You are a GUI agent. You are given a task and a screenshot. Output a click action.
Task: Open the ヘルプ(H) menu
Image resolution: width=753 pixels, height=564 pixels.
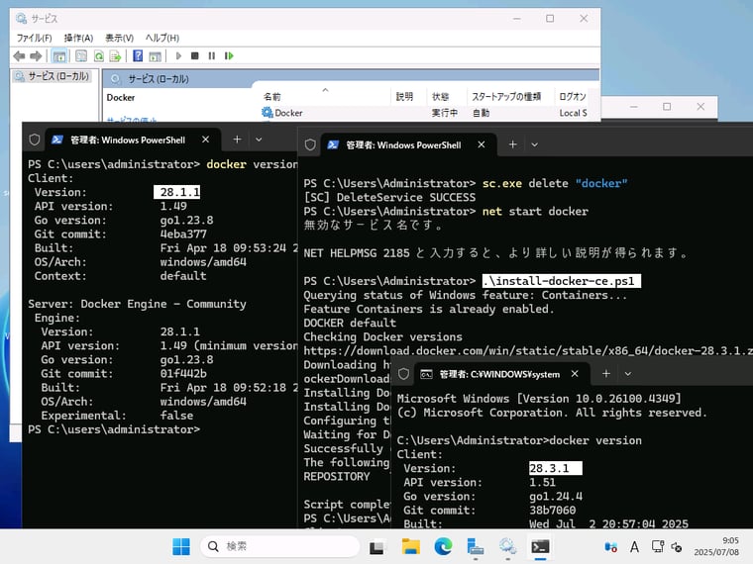click(x=162, y=38)
